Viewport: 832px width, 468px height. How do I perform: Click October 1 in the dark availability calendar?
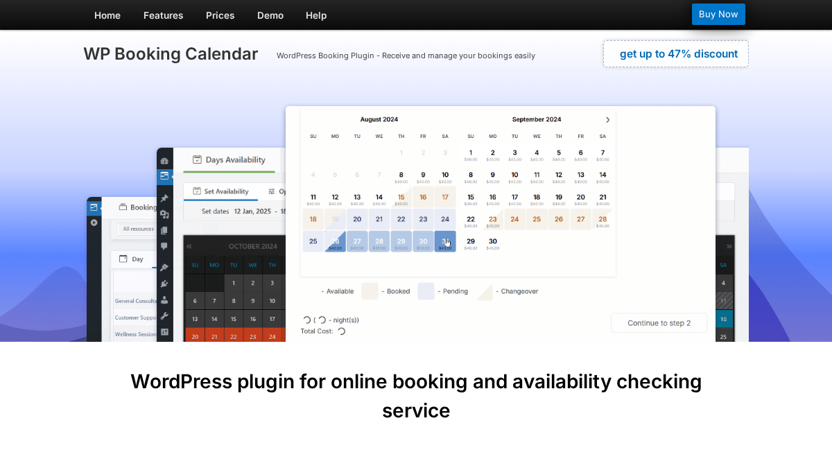234,283
